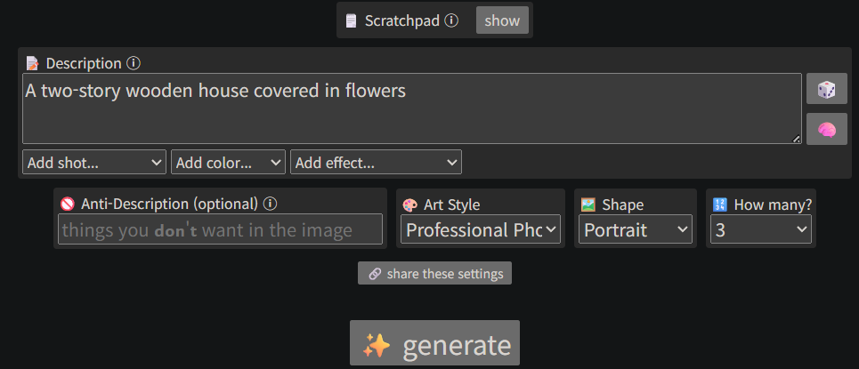859x369 pixels.
Task: Click the Shape picture frame icon
Action: (x=588, y=205)
